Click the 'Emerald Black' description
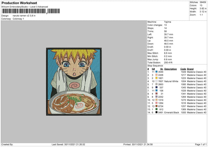This screenshot has height=147, width=208. [172, 112]
